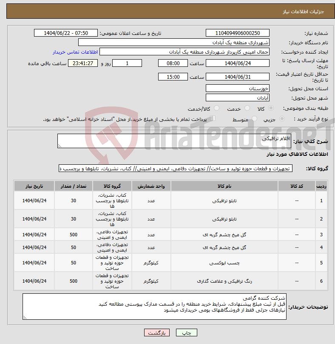Viewport: 335px width, 344px height.
Task: Open اطلاعات تماس خریدار link
Action: pos(75,52)
